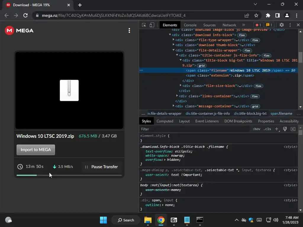Collapse the download info-block div node
This screenshot has height=227, width=303.
tap(170, 35)
